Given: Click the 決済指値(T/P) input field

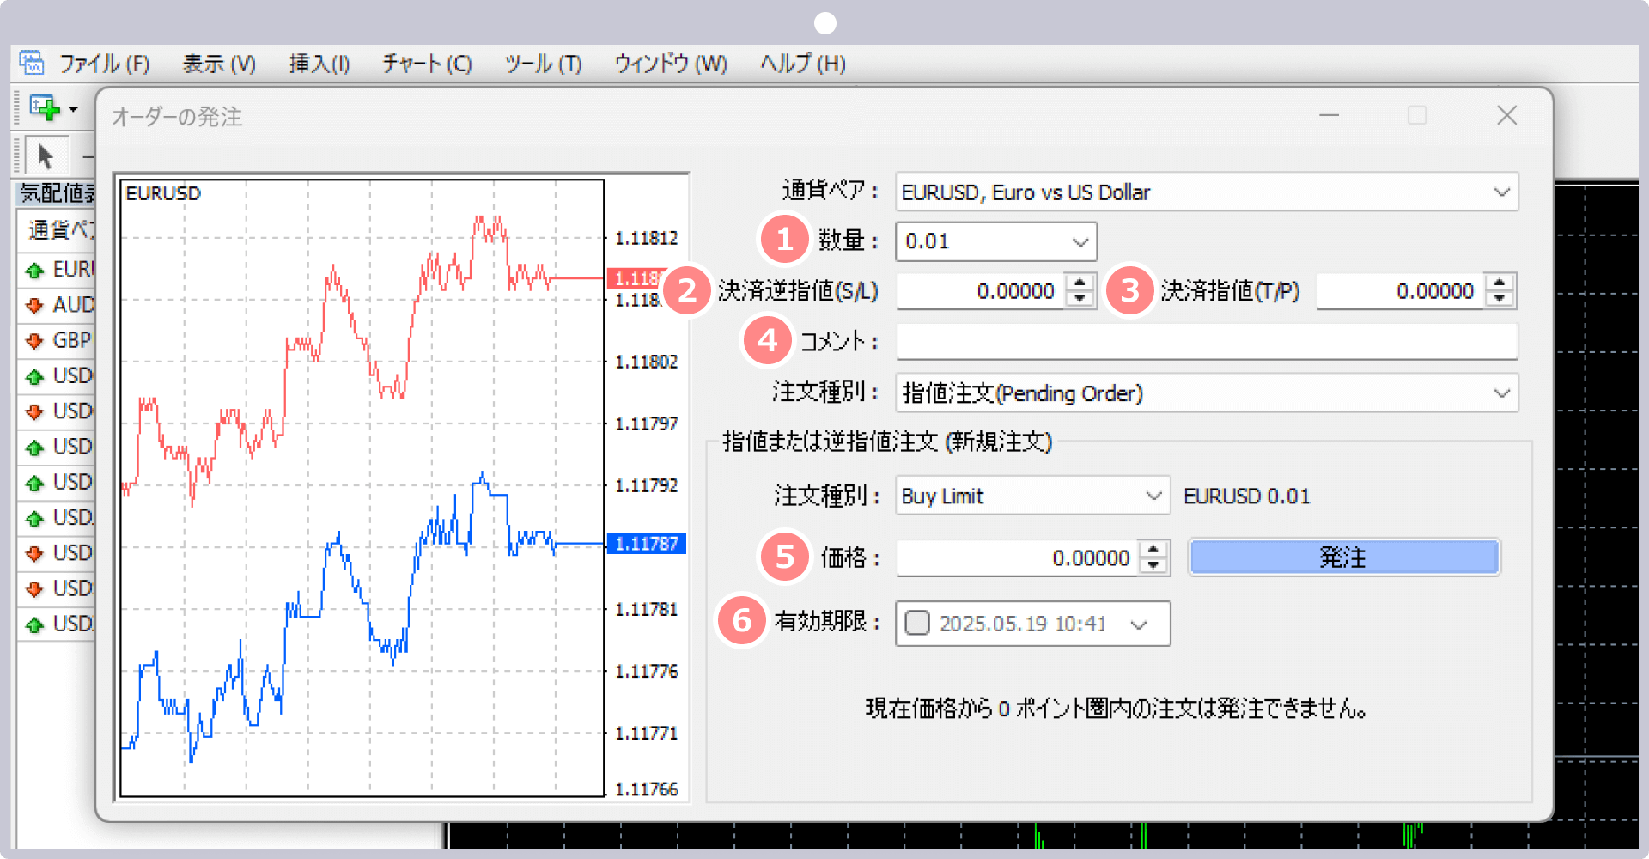Looking at the screenshot, I should 1400,291.
